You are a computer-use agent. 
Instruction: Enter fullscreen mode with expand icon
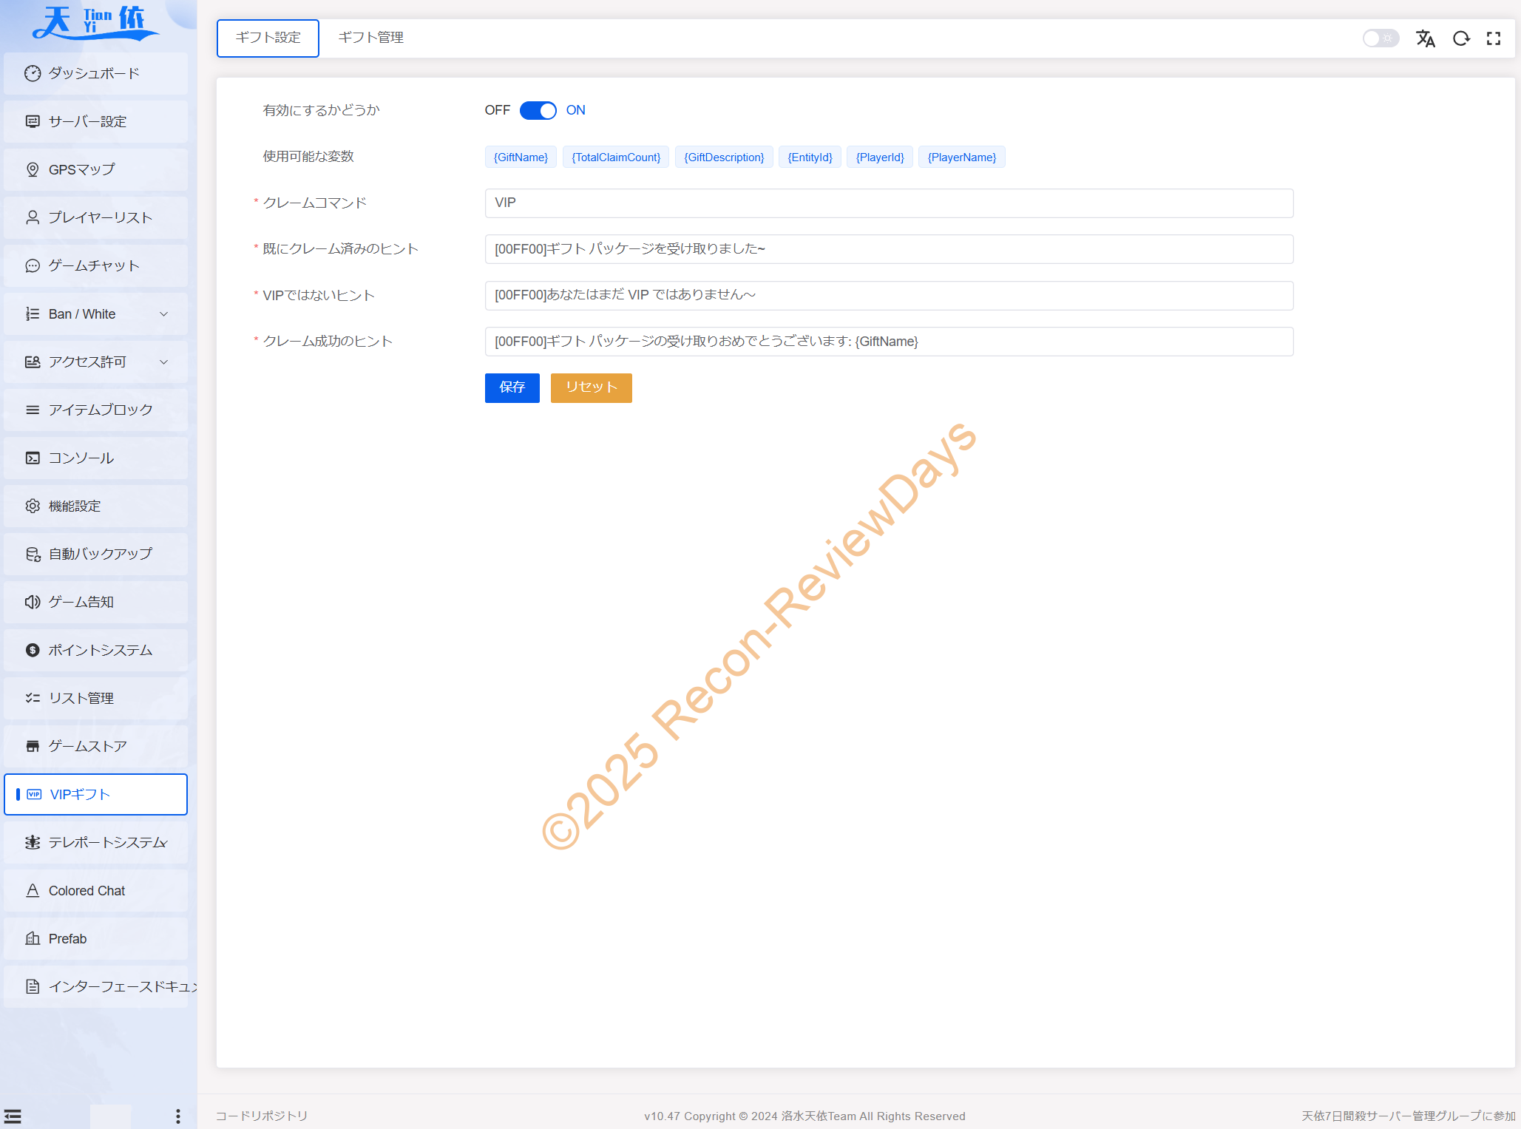[x=1493, y=38]
